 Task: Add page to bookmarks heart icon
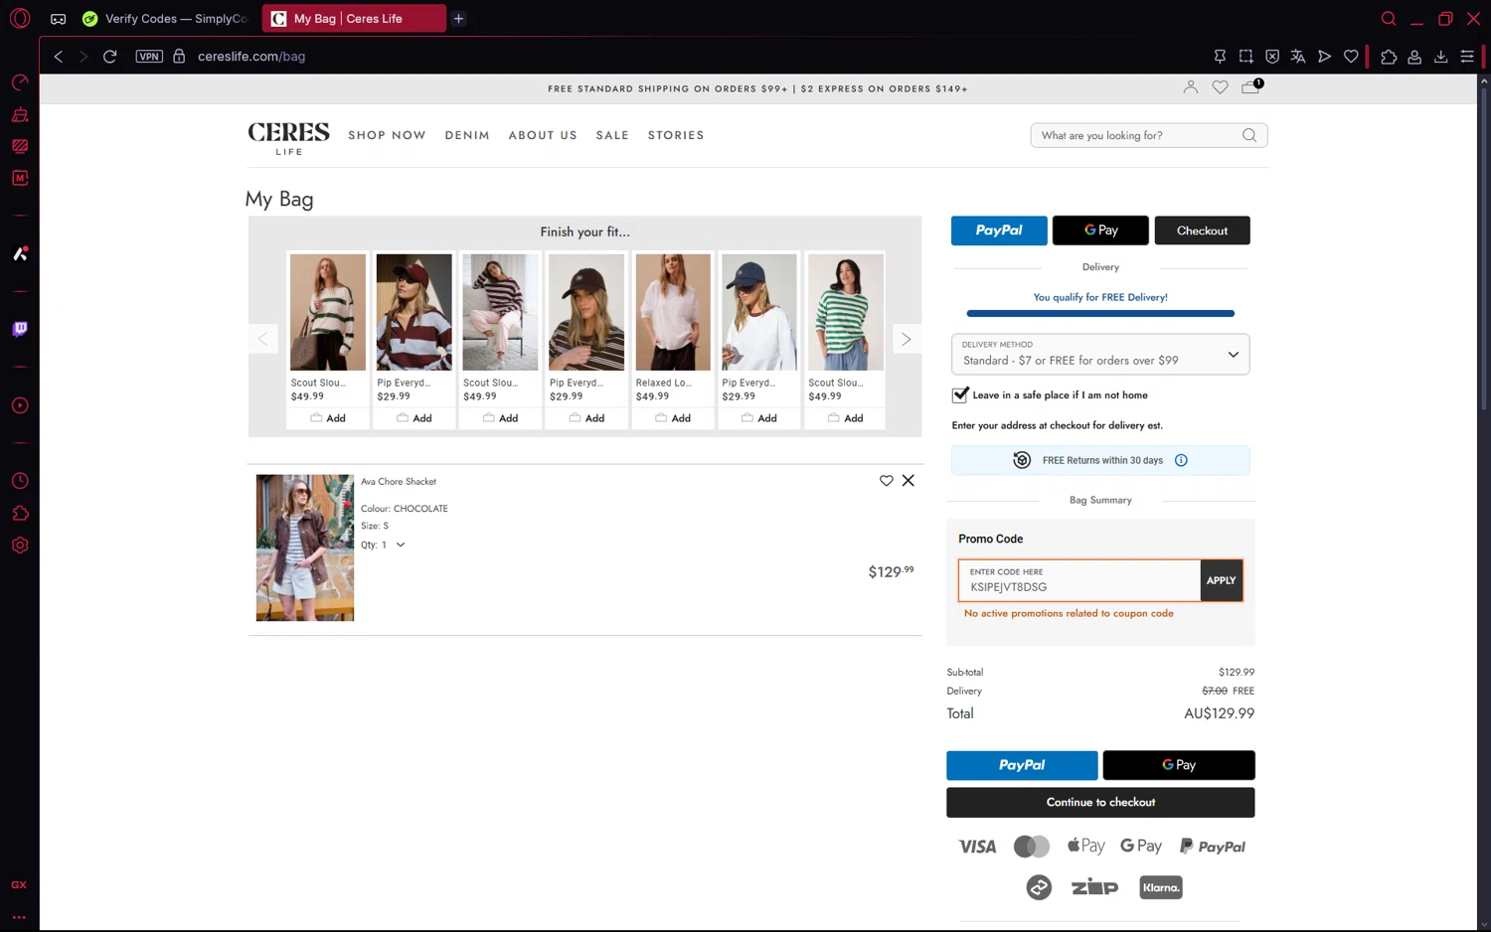(1351, 57)
